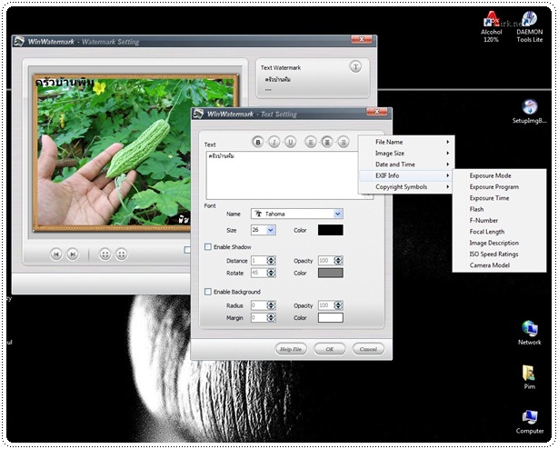558x449 pixels.
Task: Choose Exposure Mode from EXIF submenu
Action: [499, 175]
